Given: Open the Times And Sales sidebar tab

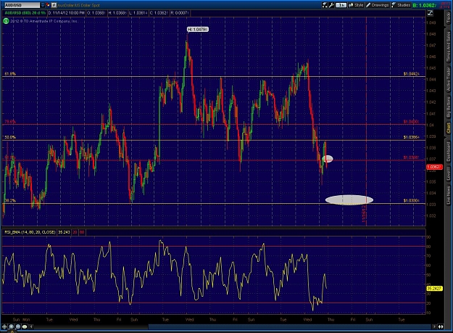Looking at the screenshot, I should (x=448, y=46).
